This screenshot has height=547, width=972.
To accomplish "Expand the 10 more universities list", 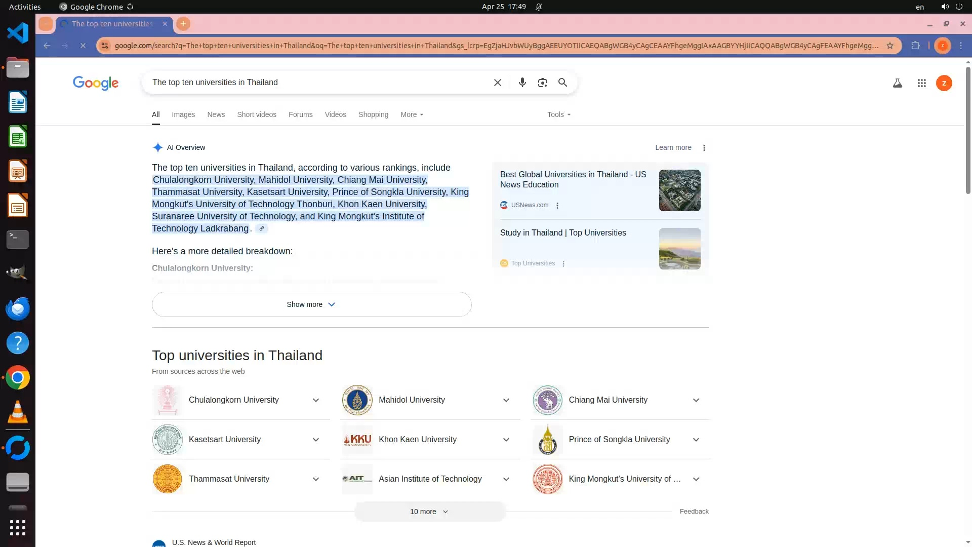I will point(429,512).
